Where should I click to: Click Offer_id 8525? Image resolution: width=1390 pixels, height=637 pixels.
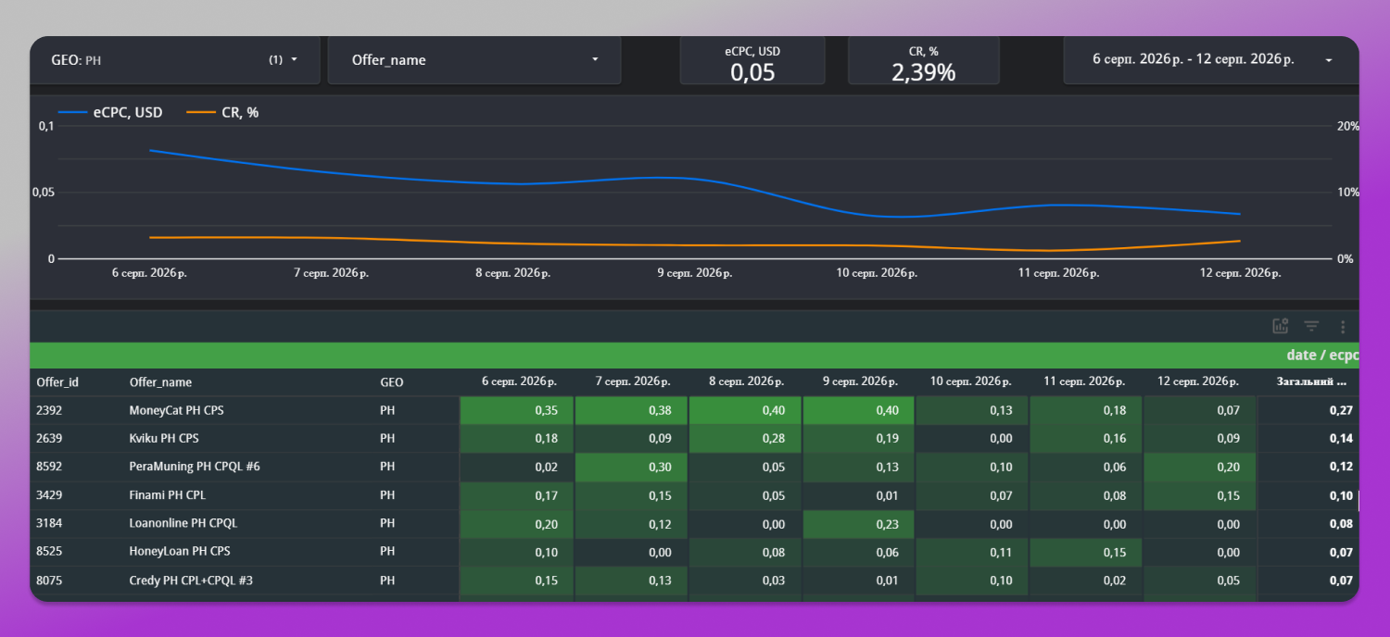pos(49,552)
